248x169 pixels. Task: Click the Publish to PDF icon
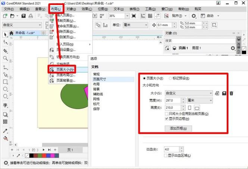click(102, 16)
